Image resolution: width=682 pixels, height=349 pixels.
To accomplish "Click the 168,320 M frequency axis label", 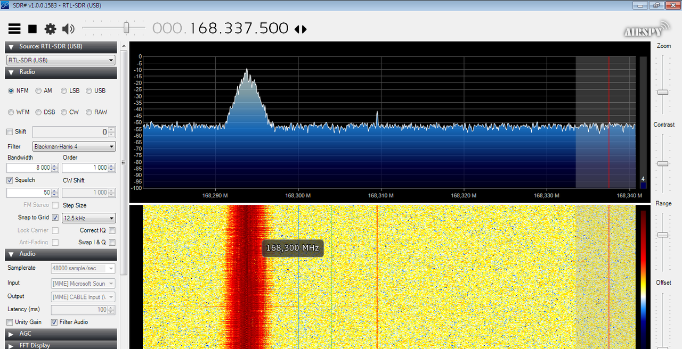I will coord(464,195).
